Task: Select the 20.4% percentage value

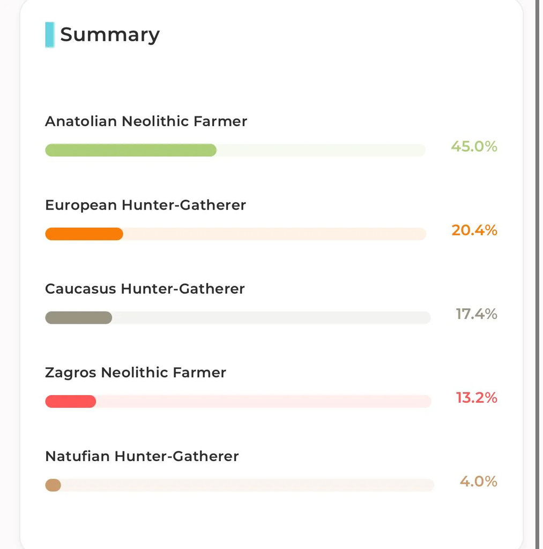Action: (474, 230)
